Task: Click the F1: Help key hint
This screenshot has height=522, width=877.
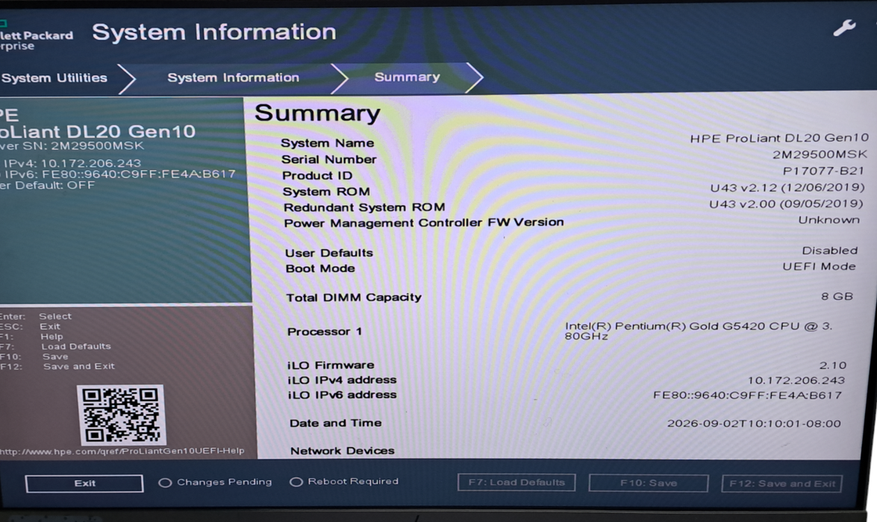Action: coord(32,336)
